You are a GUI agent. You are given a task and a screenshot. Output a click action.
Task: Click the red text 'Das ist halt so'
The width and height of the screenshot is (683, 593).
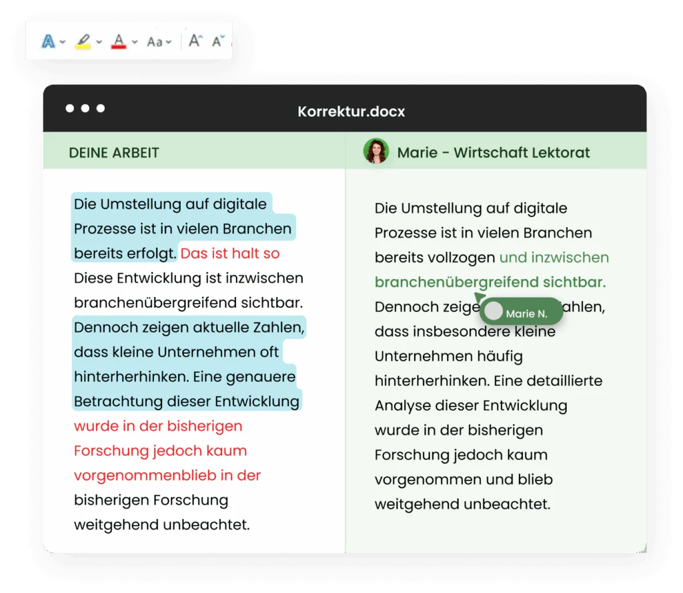230,254
